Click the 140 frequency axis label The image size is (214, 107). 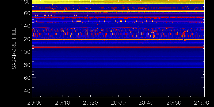pos(25,26)
